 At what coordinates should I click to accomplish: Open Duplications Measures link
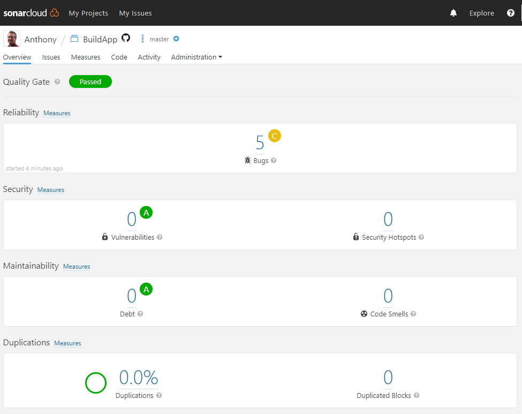click(67, 343)
